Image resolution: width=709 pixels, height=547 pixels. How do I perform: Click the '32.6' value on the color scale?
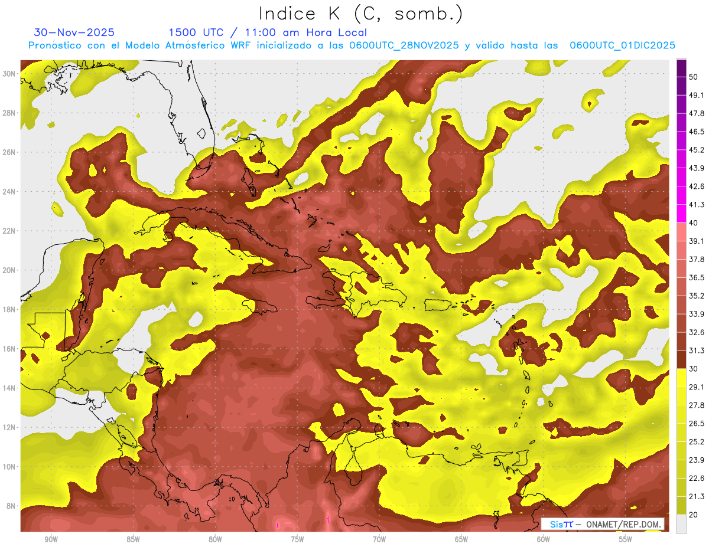[697, 332]
